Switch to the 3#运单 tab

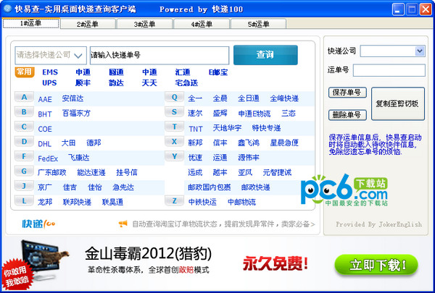(x=145, y=24)
